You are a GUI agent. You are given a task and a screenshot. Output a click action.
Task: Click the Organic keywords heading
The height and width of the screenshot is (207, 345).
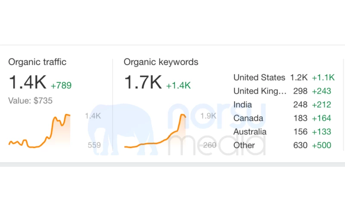(x=161, y=62)
